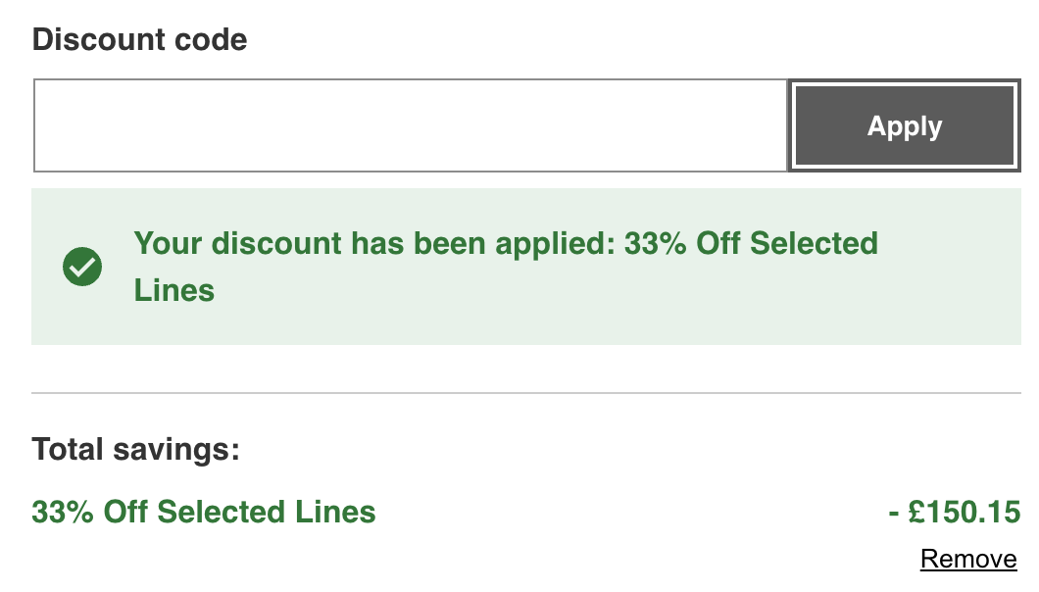Screen dimensions: 1039x592
Task: Click the word "Lines" in the success banner
Action: click(174, 290)
